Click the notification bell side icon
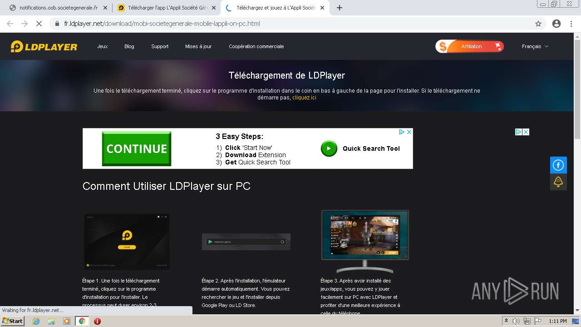 (x=558, y=182)
